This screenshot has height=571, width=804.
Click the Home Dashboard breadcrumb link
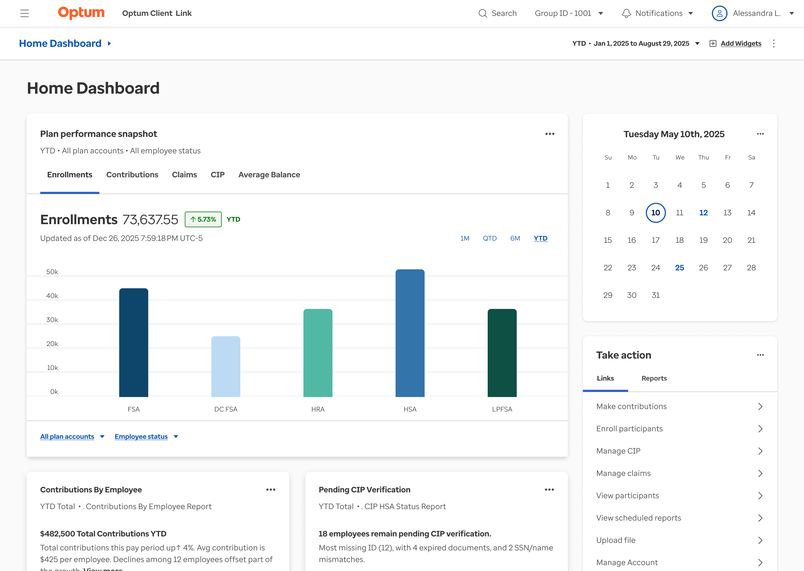60,43
